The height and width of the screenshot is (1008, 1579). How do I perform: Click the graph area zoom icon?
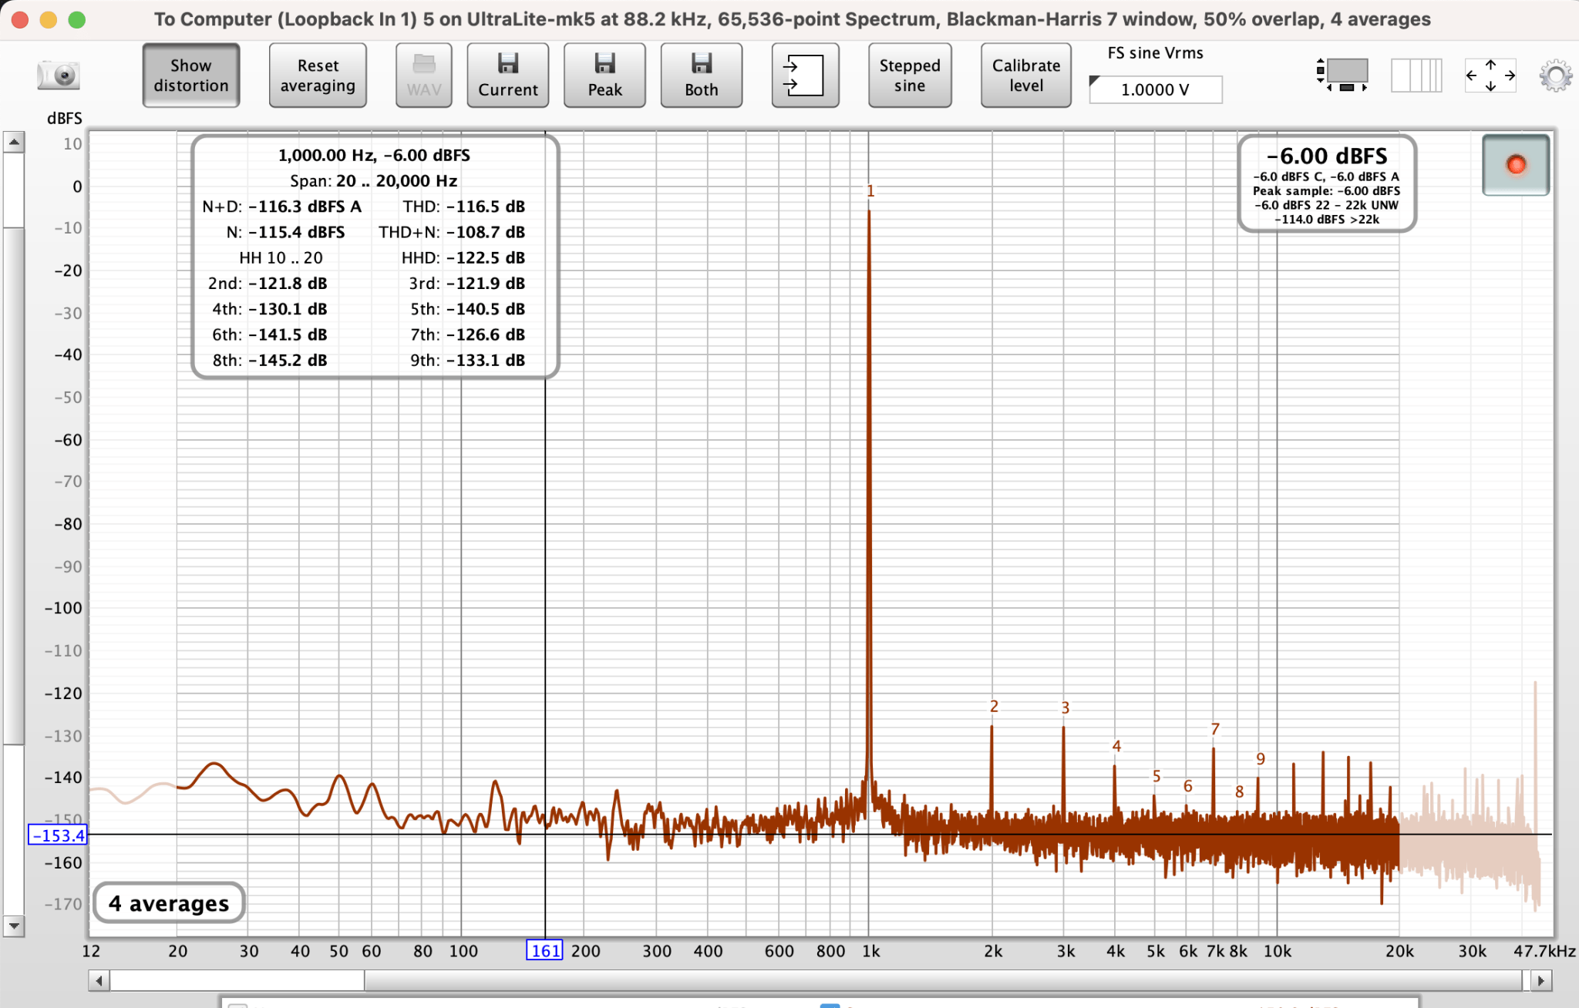click(x=1342, y=75)
